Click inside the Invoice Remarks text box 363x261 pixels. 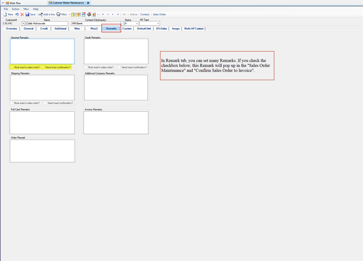(116, 122)
